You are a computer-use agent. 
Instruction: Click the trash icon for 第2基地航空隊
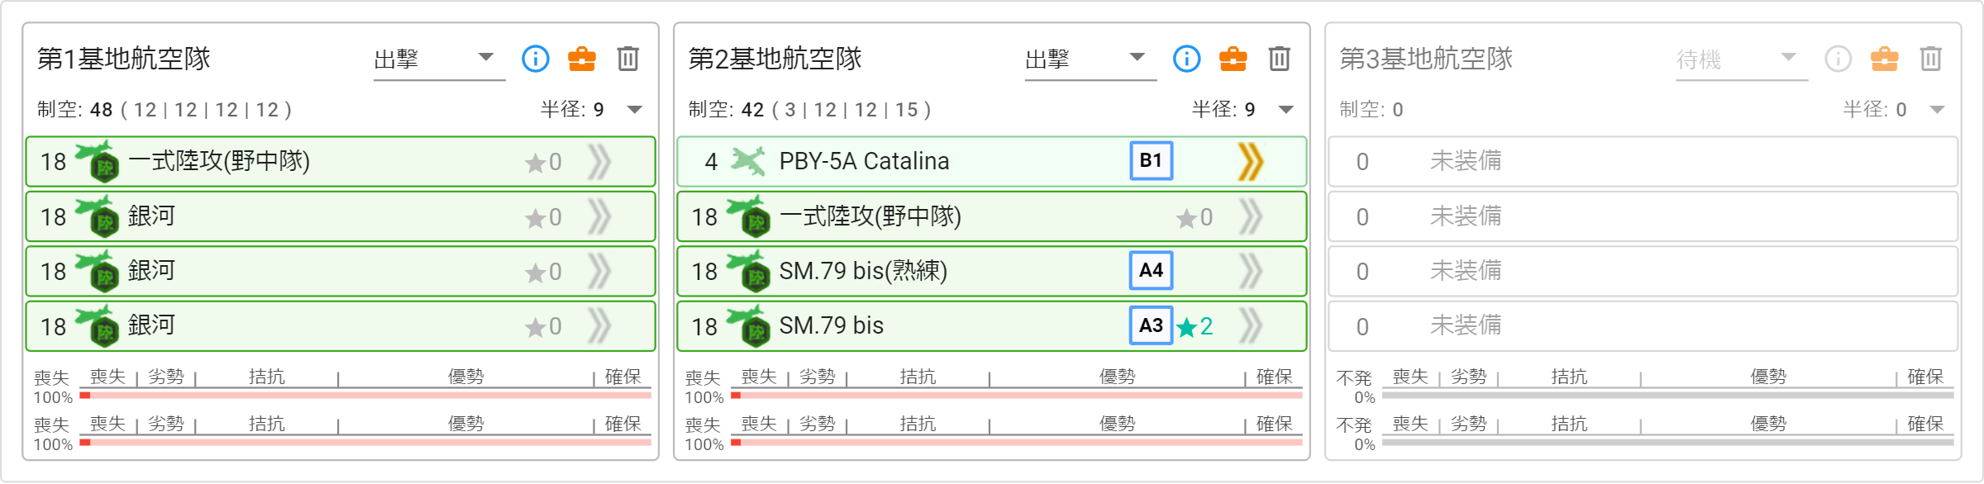[1280, 59]
